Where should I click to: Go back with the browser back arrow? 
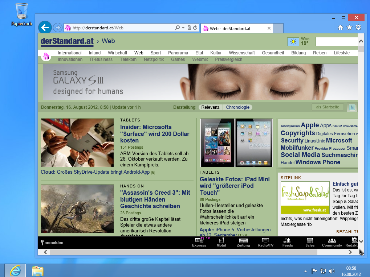click(x=45, y=28)
